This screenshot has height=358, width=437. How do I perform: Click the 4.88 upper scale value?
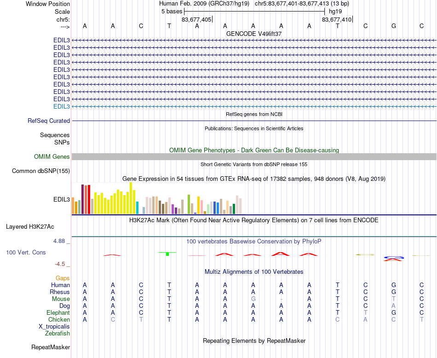[x=59, y=241]
